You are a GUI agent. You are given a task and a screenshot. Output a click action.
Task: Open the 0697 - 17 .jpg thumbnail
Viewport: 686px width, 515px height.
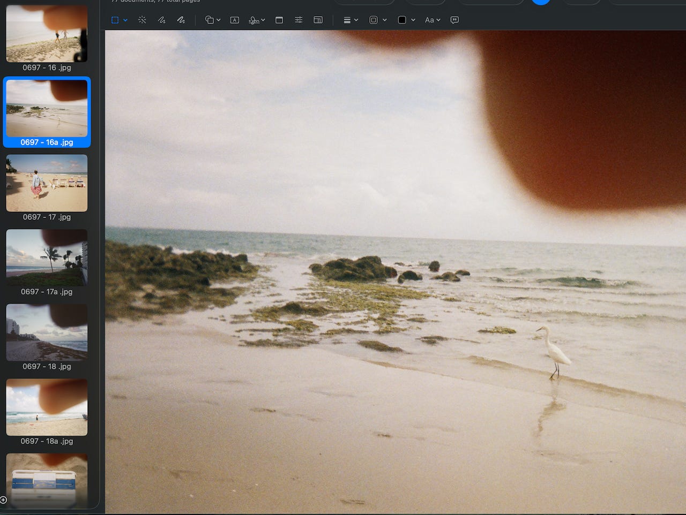point(47,183)
